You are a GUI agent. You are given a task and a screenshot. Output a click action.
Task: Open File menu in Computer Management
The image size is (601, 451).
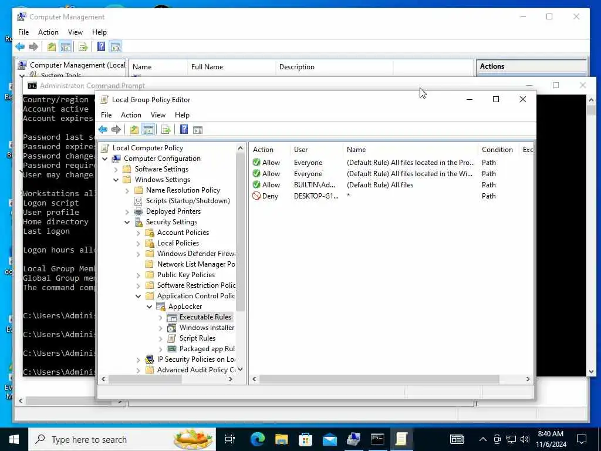(23, 32)
